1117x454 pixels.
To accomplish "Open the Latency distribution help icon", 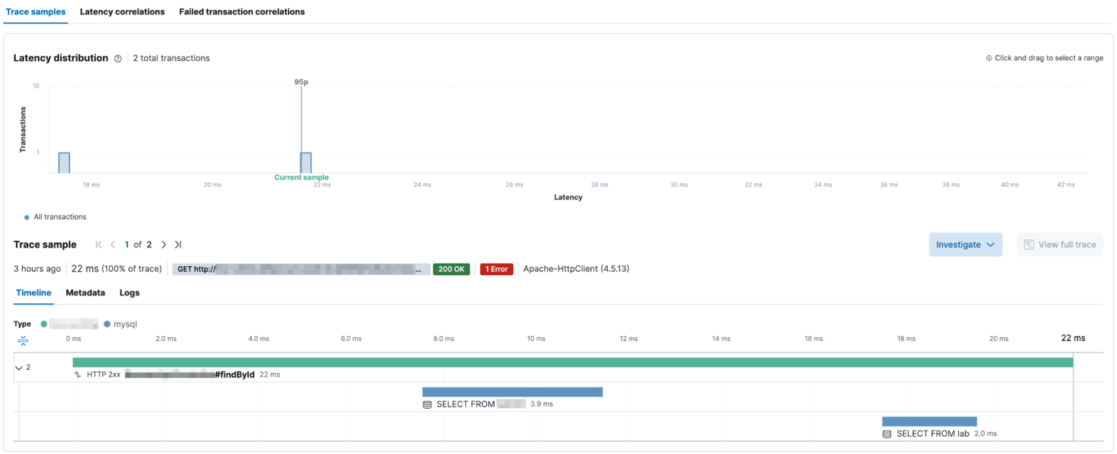I will click(x=118, y=59).
